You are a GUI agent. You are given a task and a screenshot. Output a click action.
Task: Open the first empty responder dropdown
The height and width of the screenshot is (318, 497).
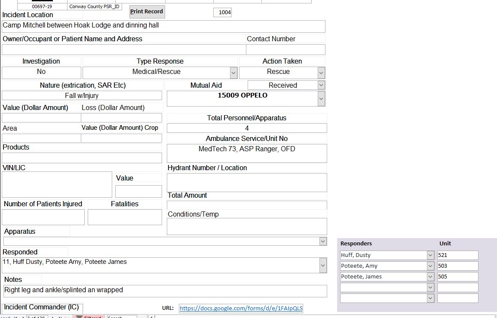pyautogui.click(x=430, y=287)
